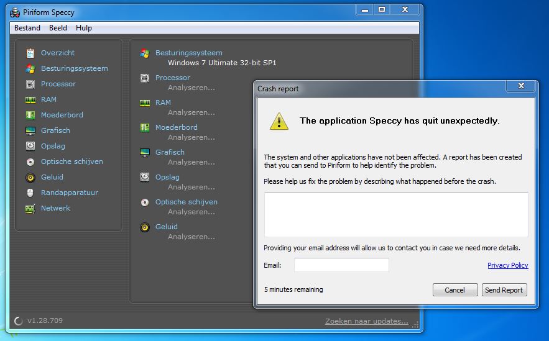Open Geluid in the sidebar
This screenshot has height=341, width=549.
point(52,177)
